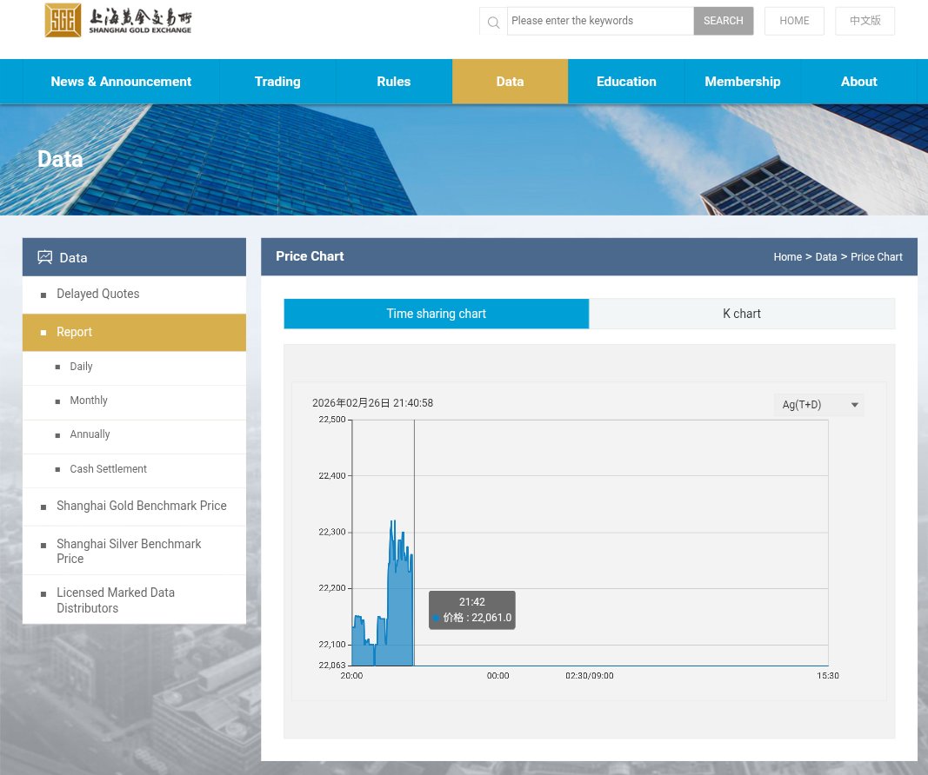The height and width of the screenshot is (775, 928).
Task: Click the blue price area in chart
Action: [x=400, y=615]
